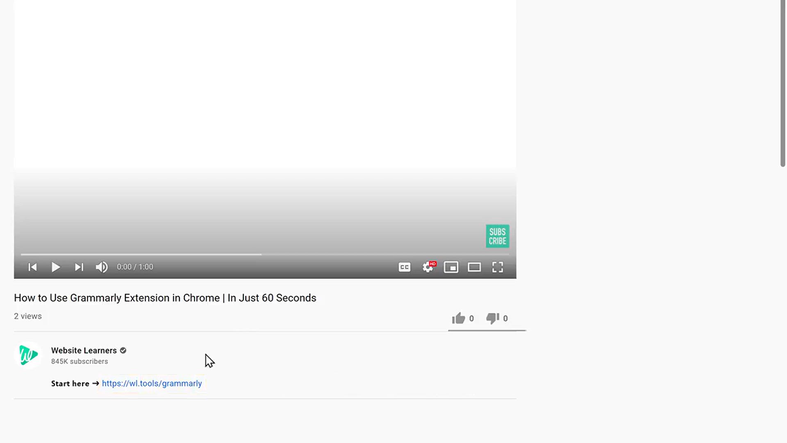Toggle closed captions with CC button
Viewport: 787px width, 443px height.
point(405,267)
